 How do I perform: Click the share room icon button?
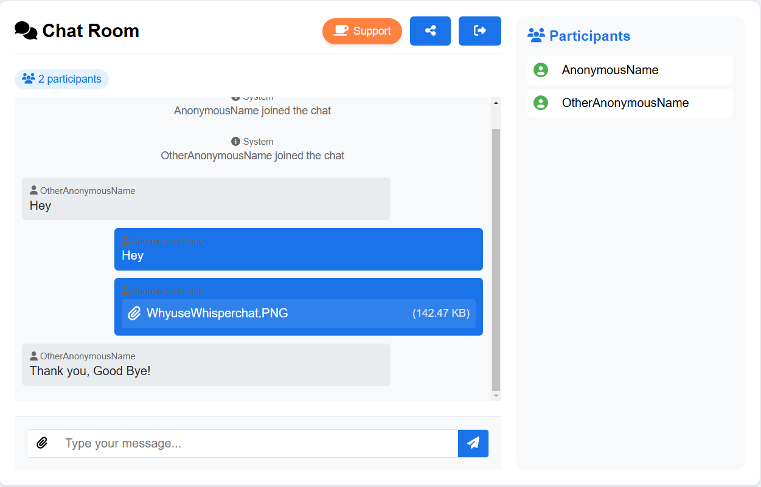[430, 31]
